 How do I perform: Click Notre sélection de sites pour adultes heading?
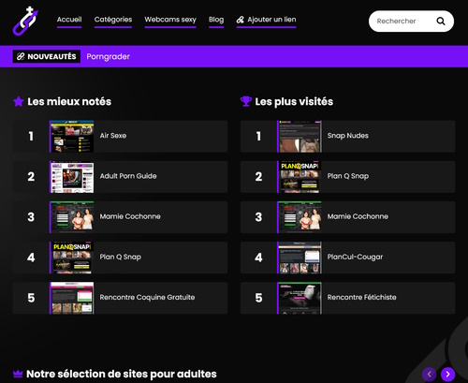pyautogui.click(x=122, y=374)
